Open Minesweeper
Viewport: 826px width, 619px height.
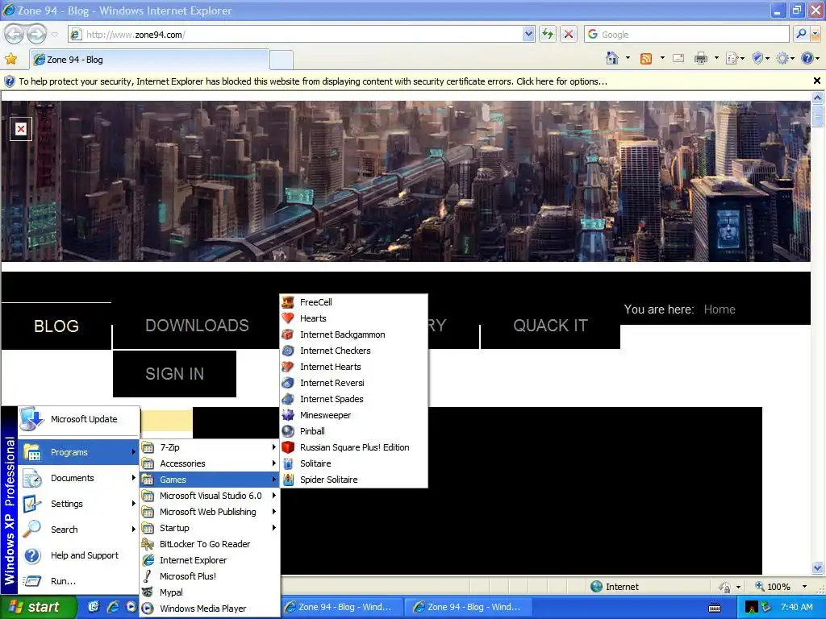(x=353, y=415)
